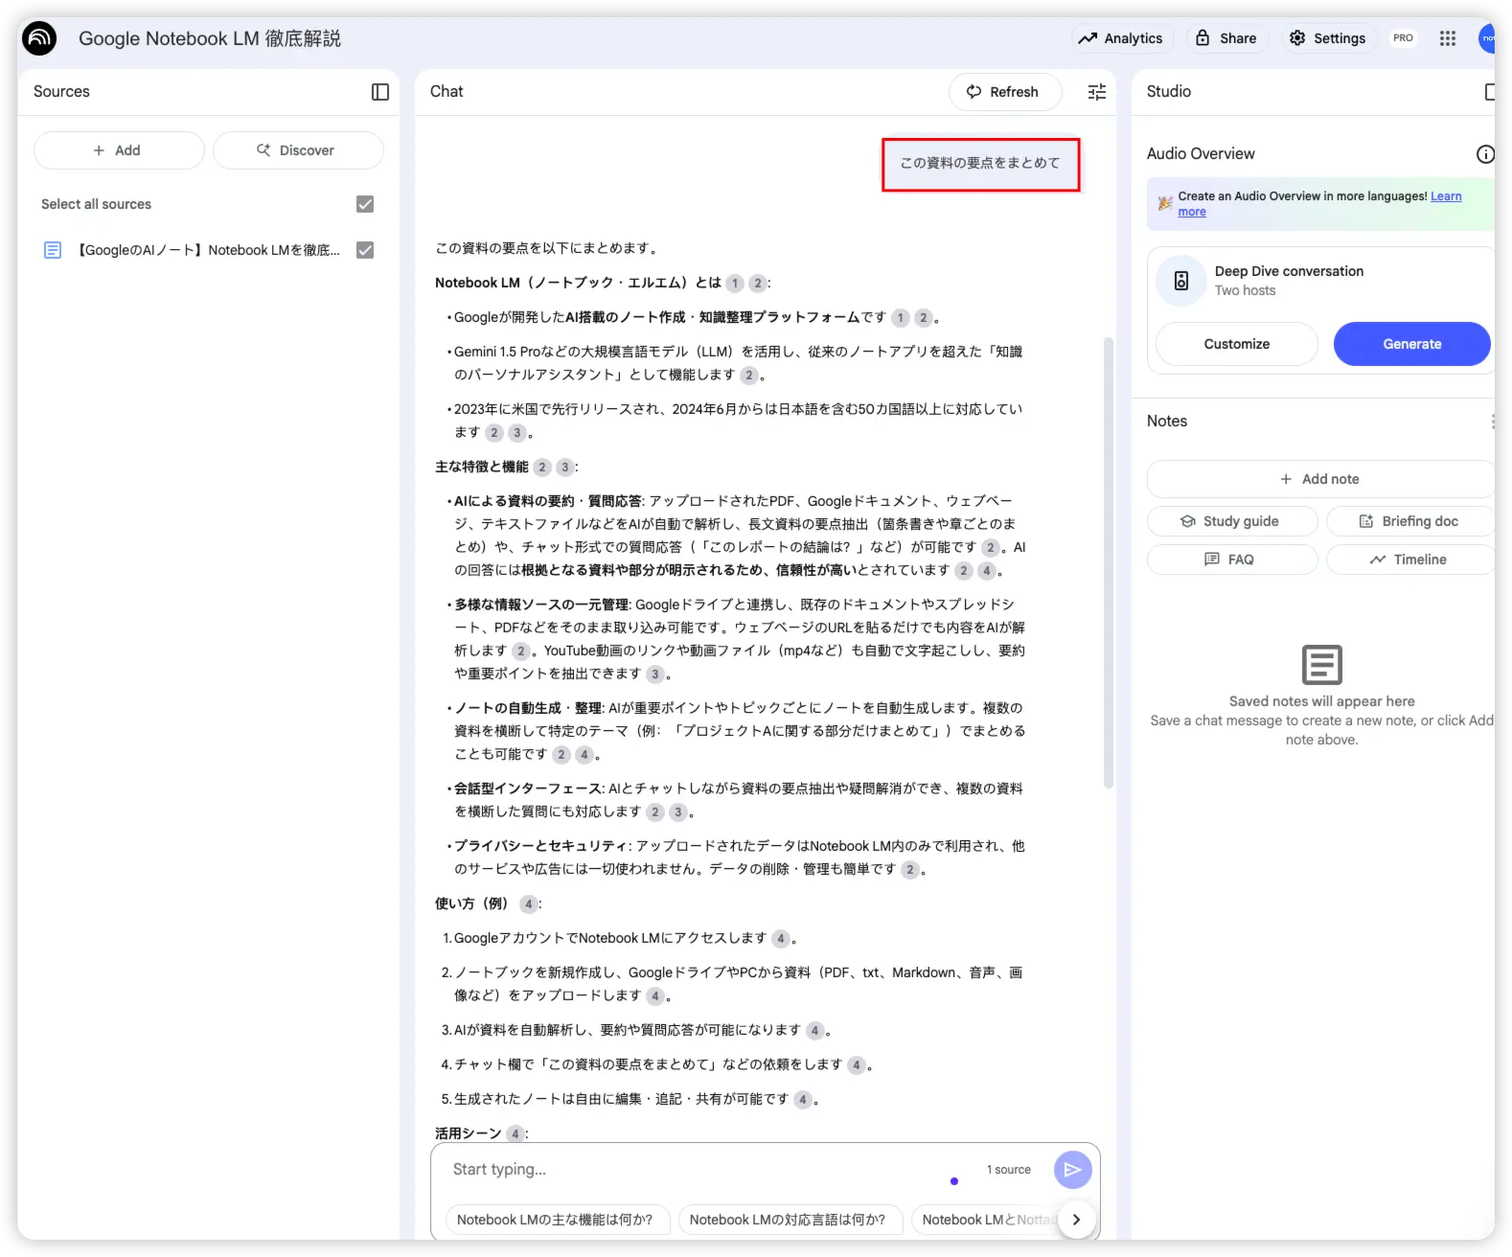
Task: Add a new source
Action: click(x=119, y=150)
